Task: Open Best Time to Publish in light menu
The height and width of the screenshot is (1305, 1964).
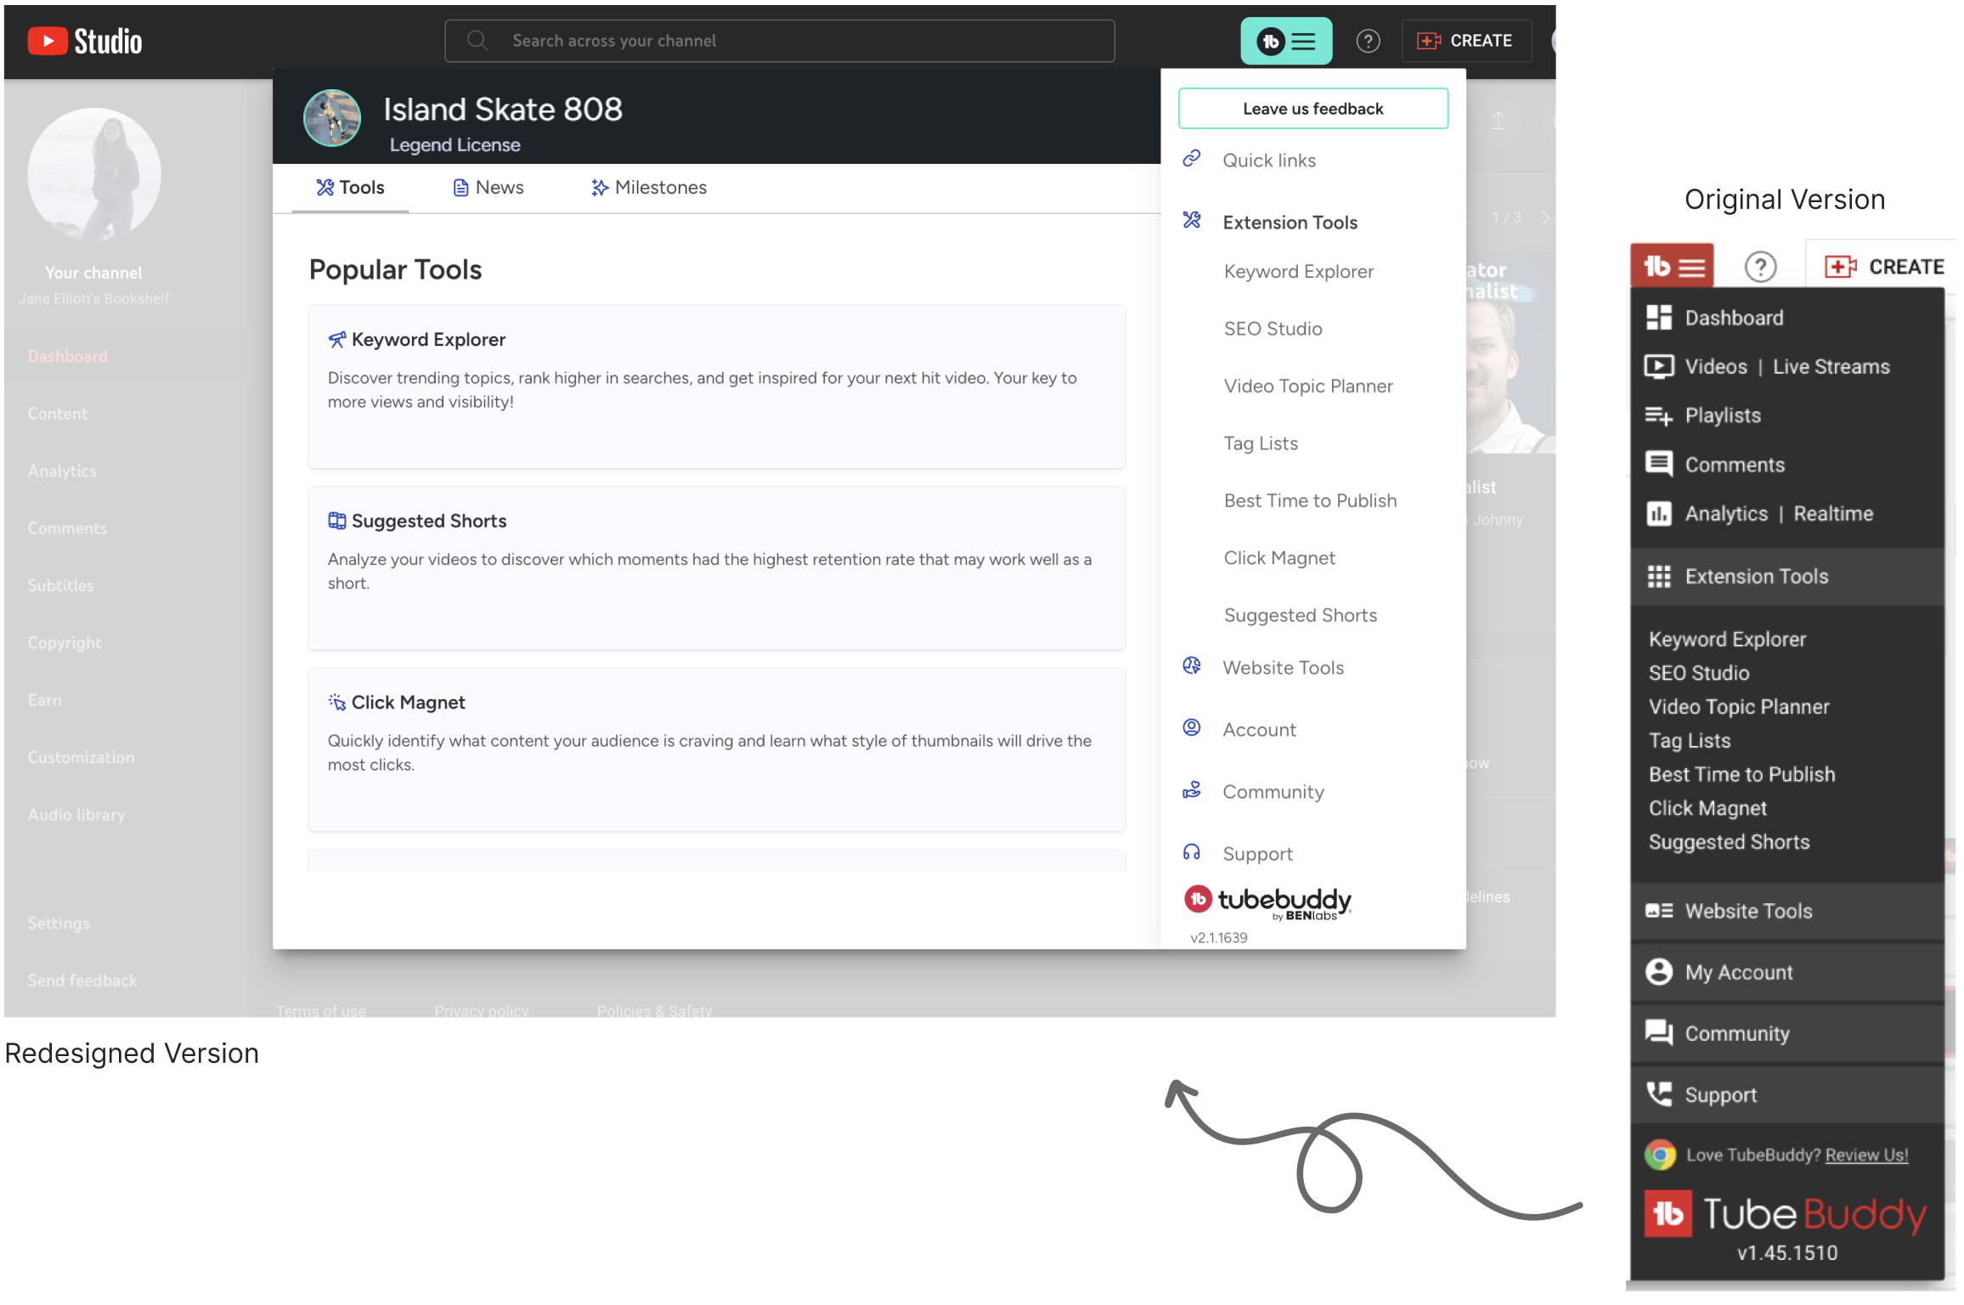Action: coord(1310,500)
